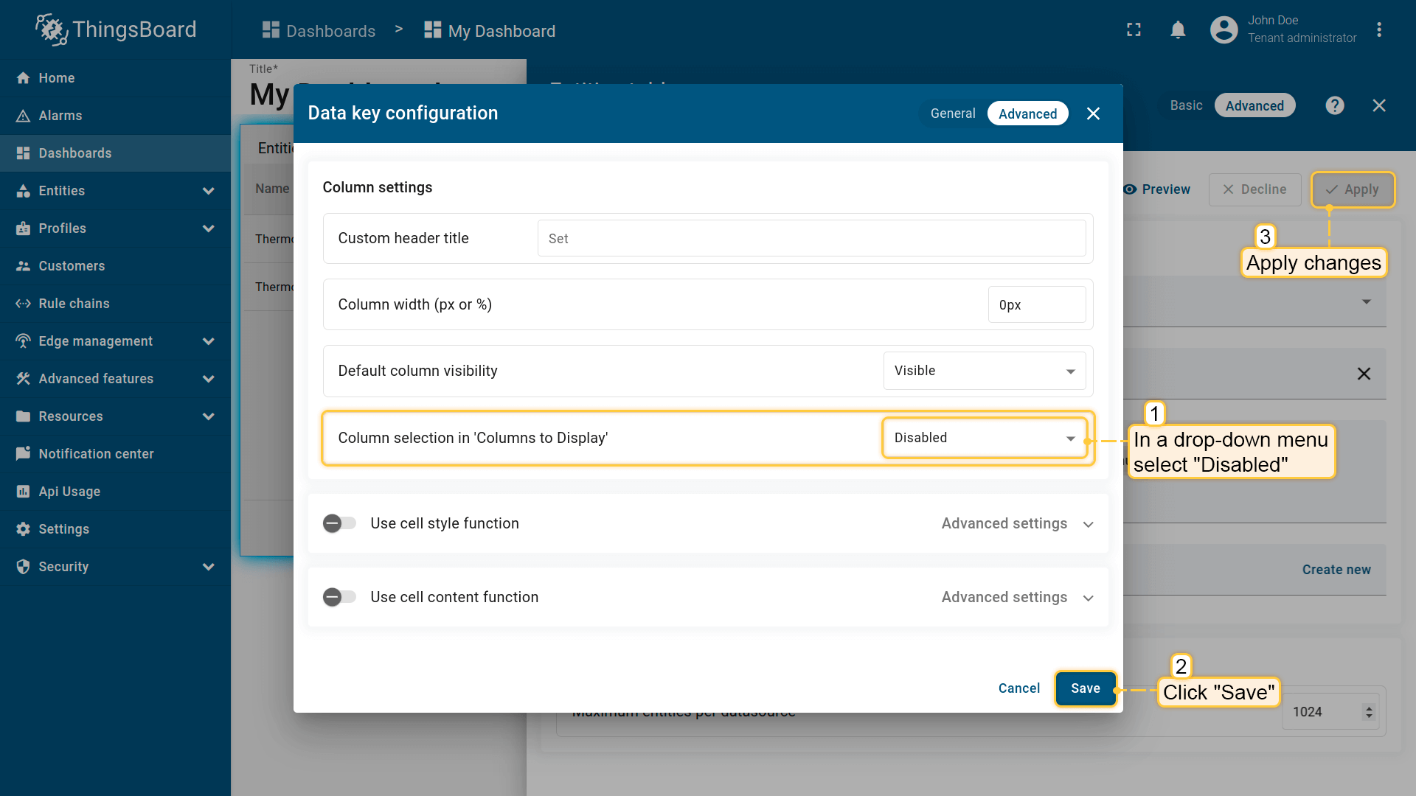Enable the Use cell style function toggle
The image size is (1416, 796).
click(339, 523)
